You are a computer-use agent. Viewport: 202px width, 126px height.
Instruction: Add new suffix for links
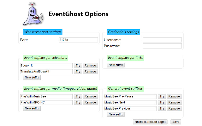116,65
